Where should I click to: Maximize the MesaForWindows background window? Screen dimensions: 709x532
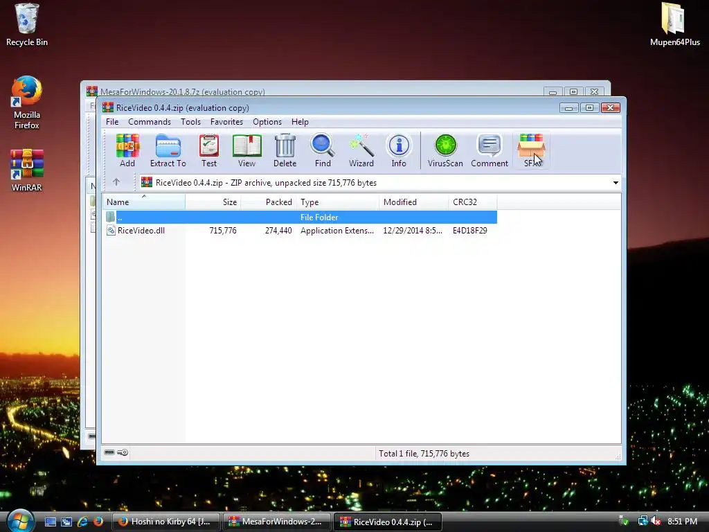tap(573, 92)
